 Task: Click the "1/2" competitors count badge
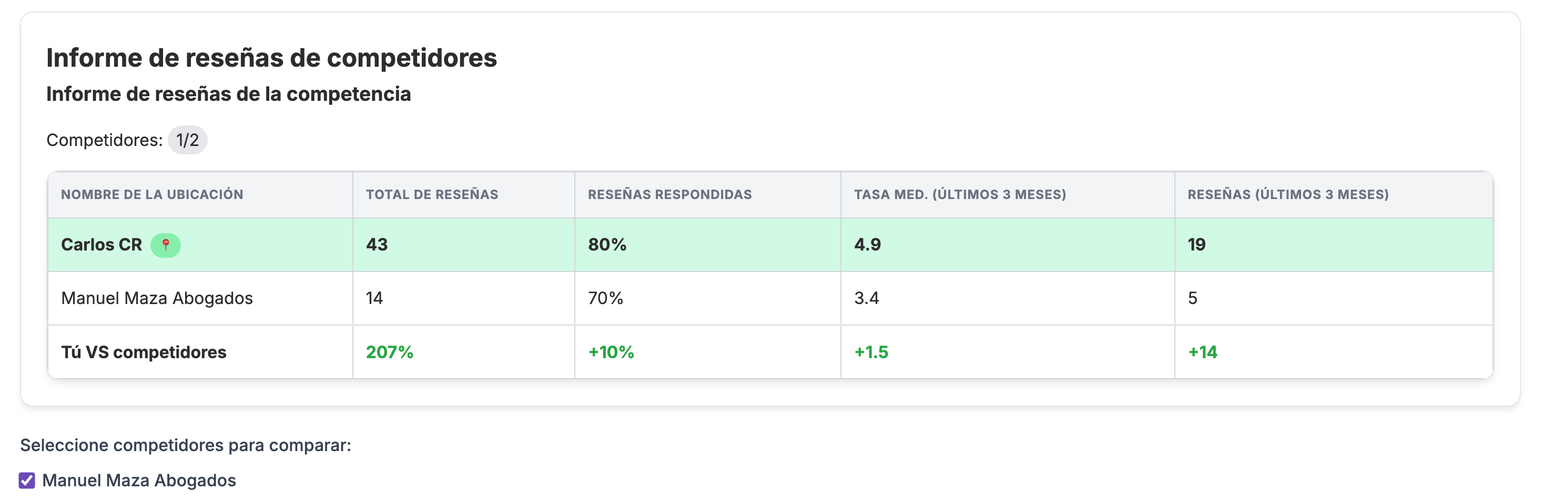[187, 140]
